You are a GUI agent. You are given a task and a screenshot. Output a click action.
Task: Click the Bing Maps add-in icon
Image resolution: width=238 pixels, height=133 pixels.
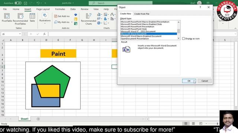point(75,19)
